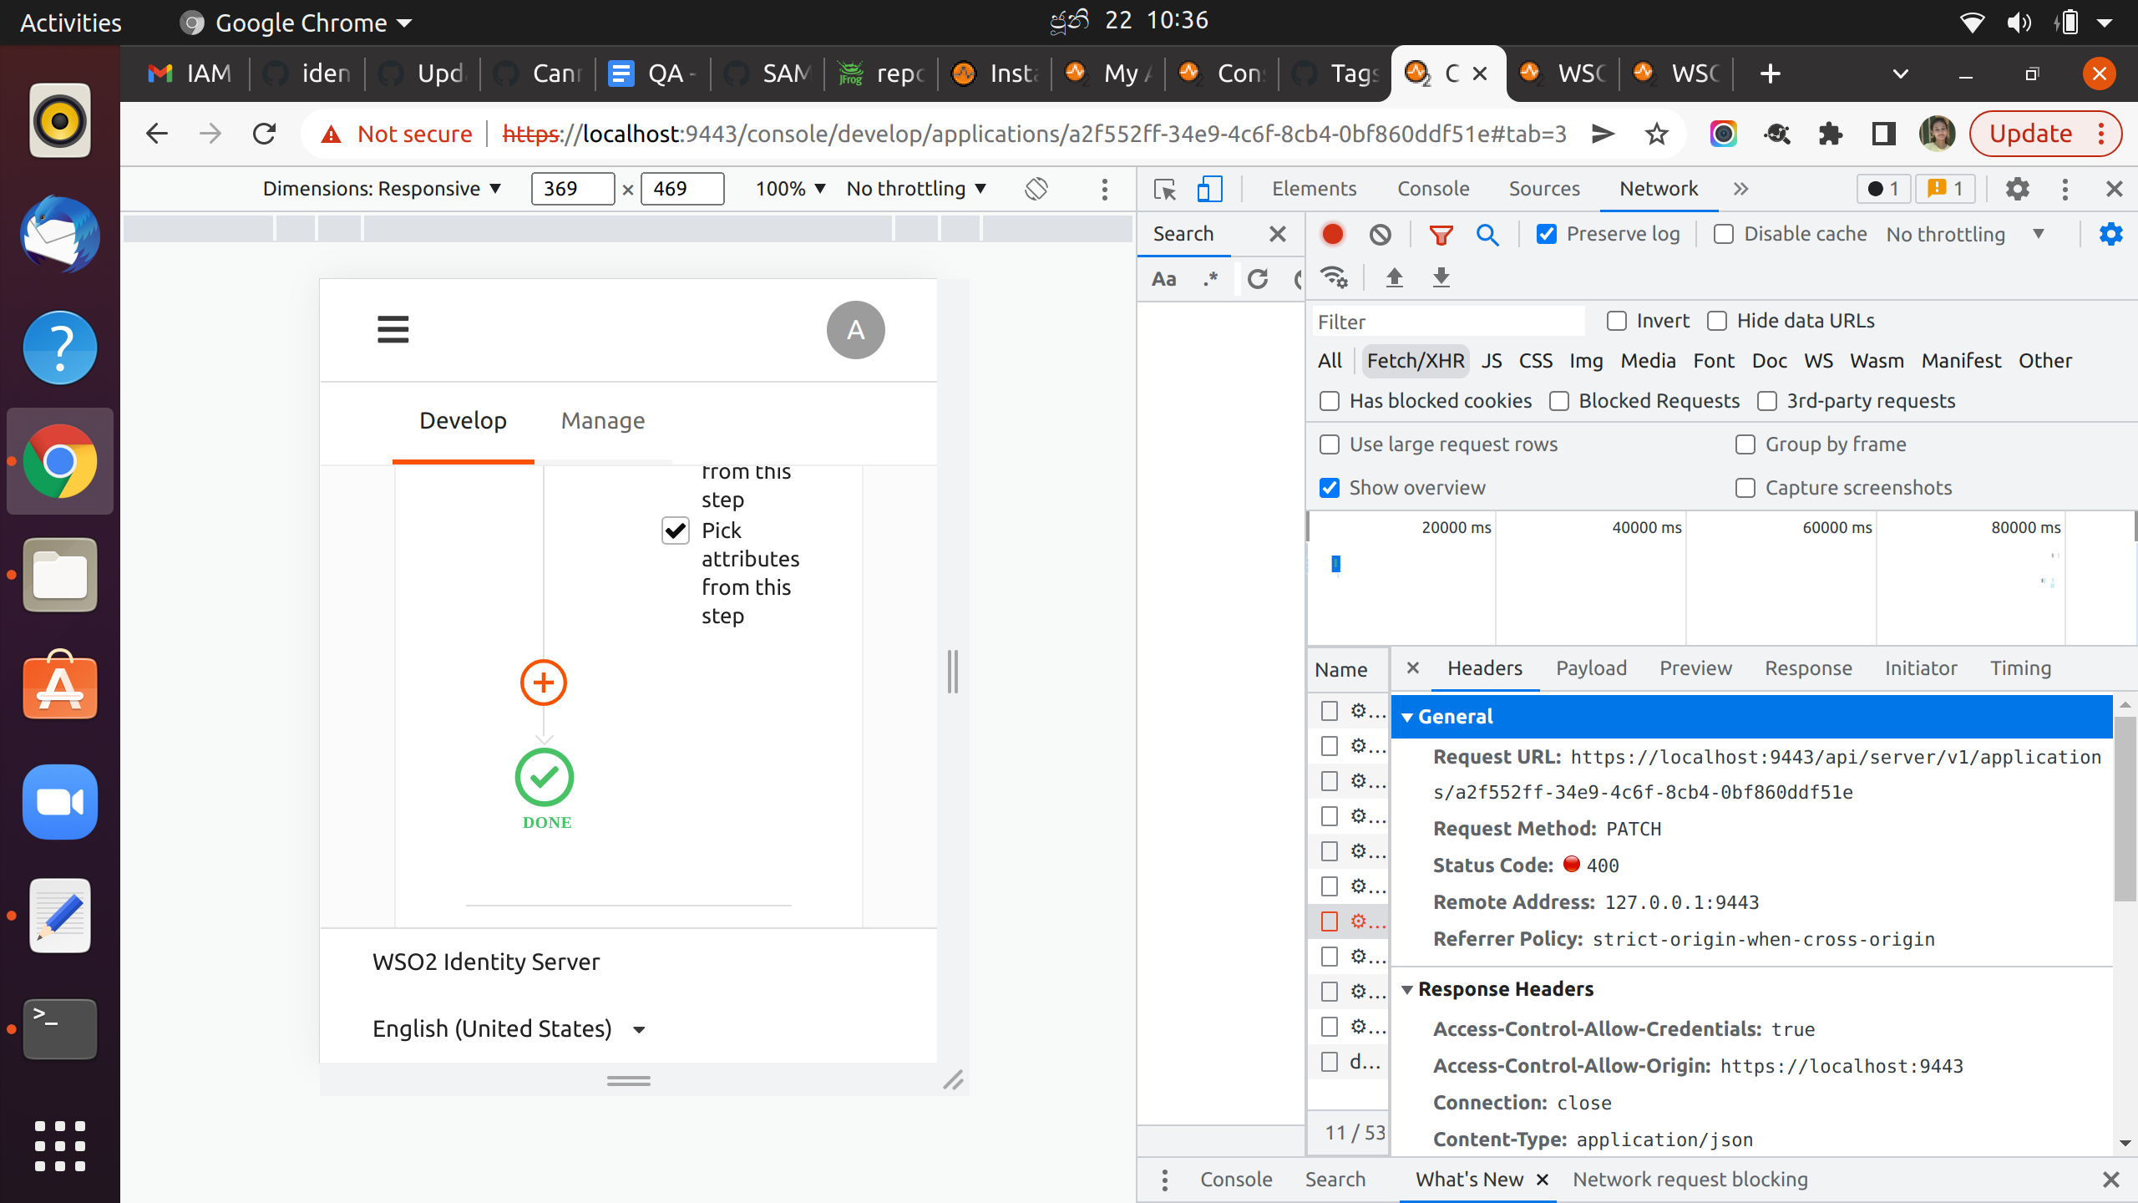Collapse the General headers section
Screen dimensions: 2138x1203
click(x=1408, y=717)
